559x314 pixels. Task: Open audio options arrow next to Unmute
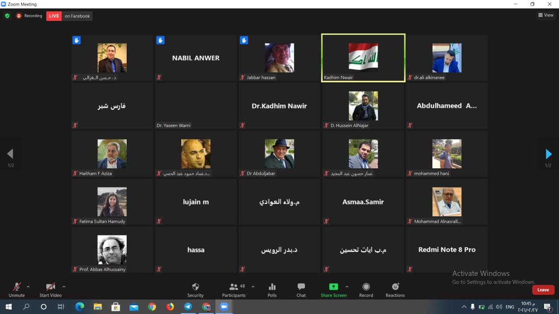pyautogui.click(x=28, y=287)
